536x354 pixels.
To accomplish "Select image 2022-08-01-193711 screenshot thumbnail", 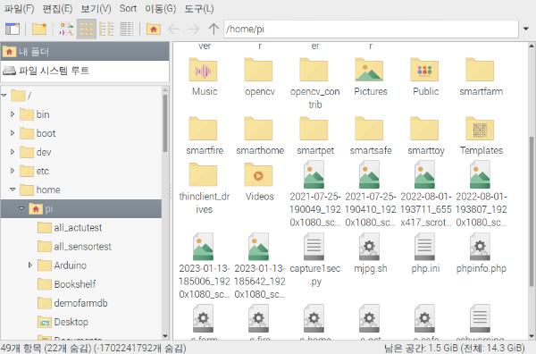I will [x=425, y=174].
